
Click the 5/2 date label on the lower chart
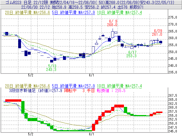pyautogui.click(x=31, y=134)
